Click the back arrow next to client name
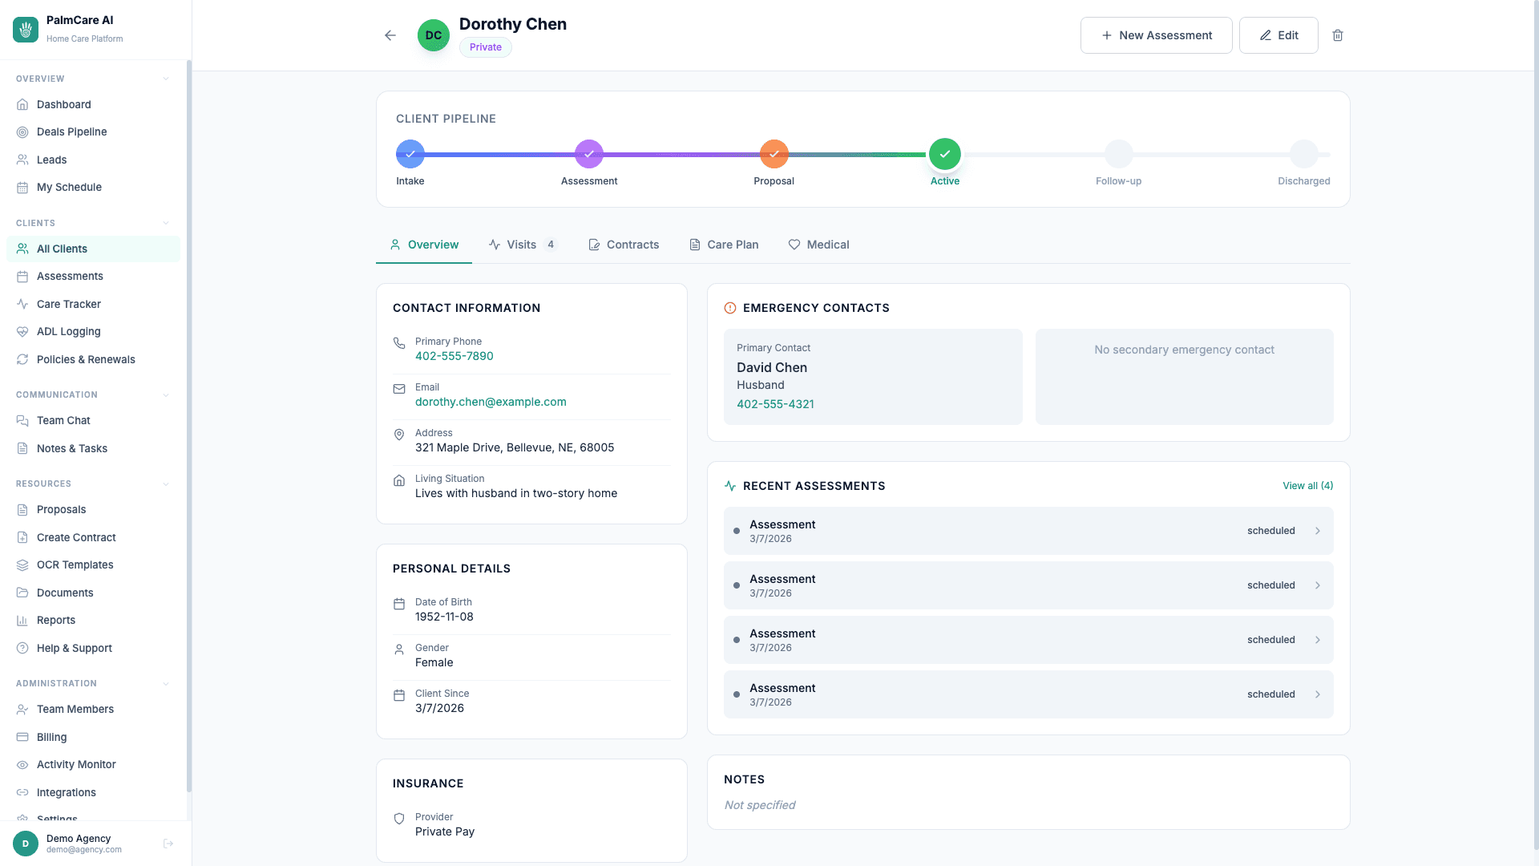 pyautogui.click(x=390, y=34)
